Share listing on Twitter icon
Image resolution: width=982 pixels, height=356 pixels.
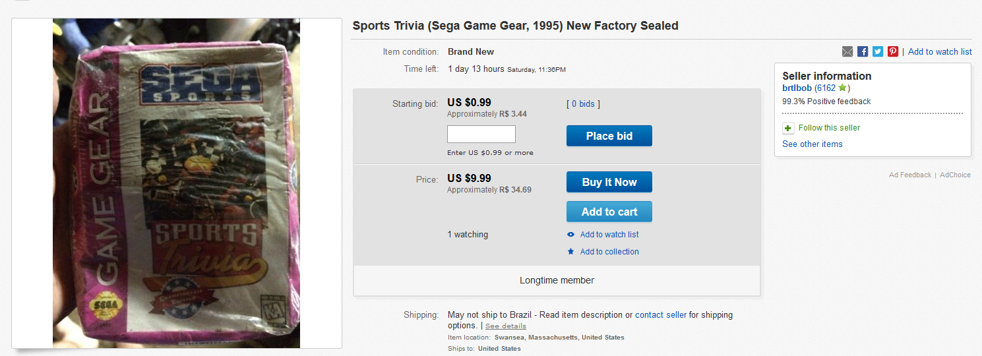(878, 51)
